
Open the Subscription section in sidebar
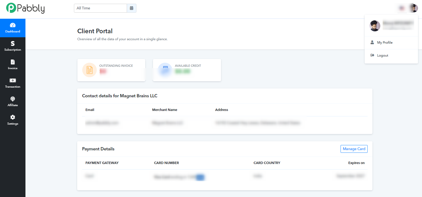coord(13,46)
